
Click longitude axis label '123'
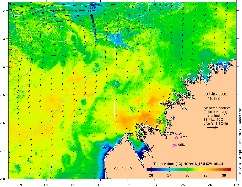coord(128,185)
